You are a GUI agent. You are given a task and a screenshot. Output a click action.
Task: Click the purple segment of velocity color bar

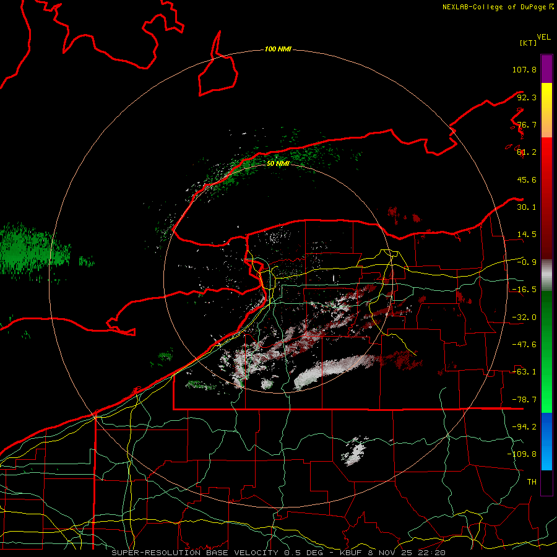click(x=546, y=69)
